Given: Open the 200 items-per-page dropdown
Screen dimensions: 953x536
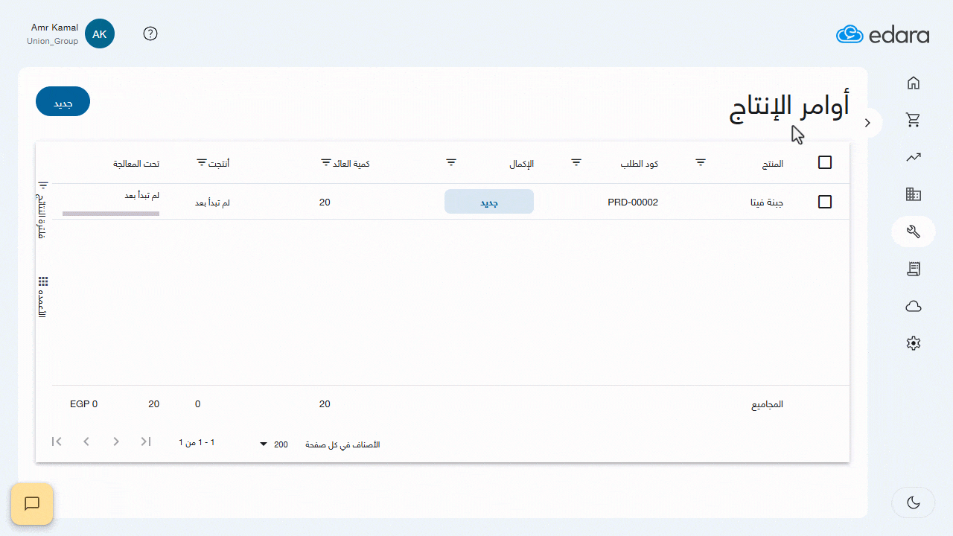Looking at the screenshot, I should (274, 444).
